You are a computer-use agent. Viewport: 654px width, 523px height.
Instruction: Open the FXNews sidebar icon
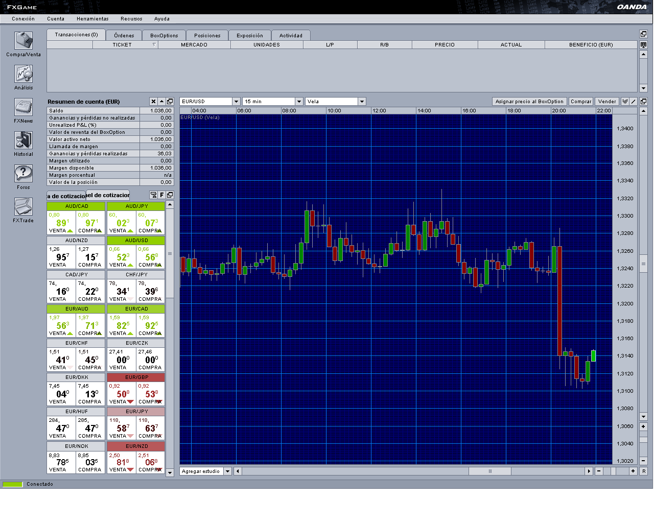coord(24,107)
